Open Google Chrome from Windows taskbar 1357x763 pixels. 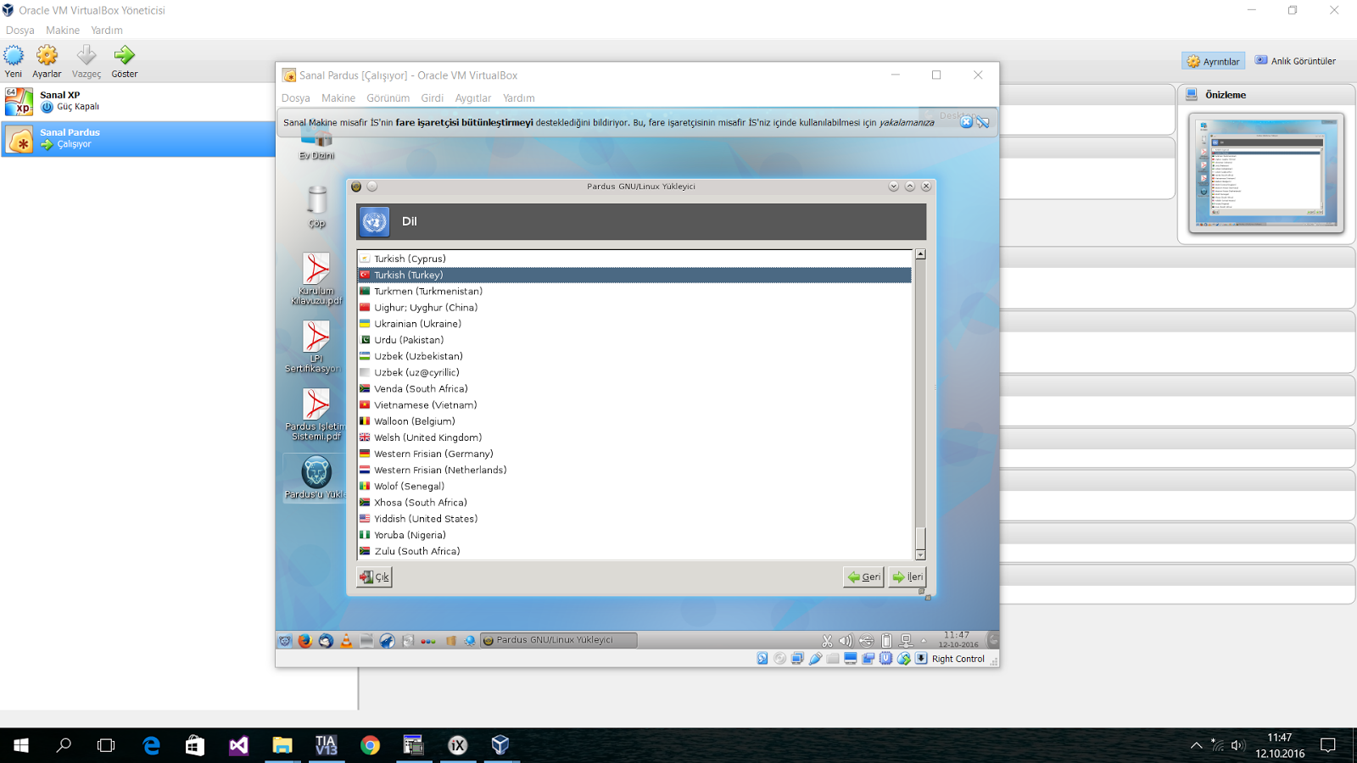pos(370,745)
